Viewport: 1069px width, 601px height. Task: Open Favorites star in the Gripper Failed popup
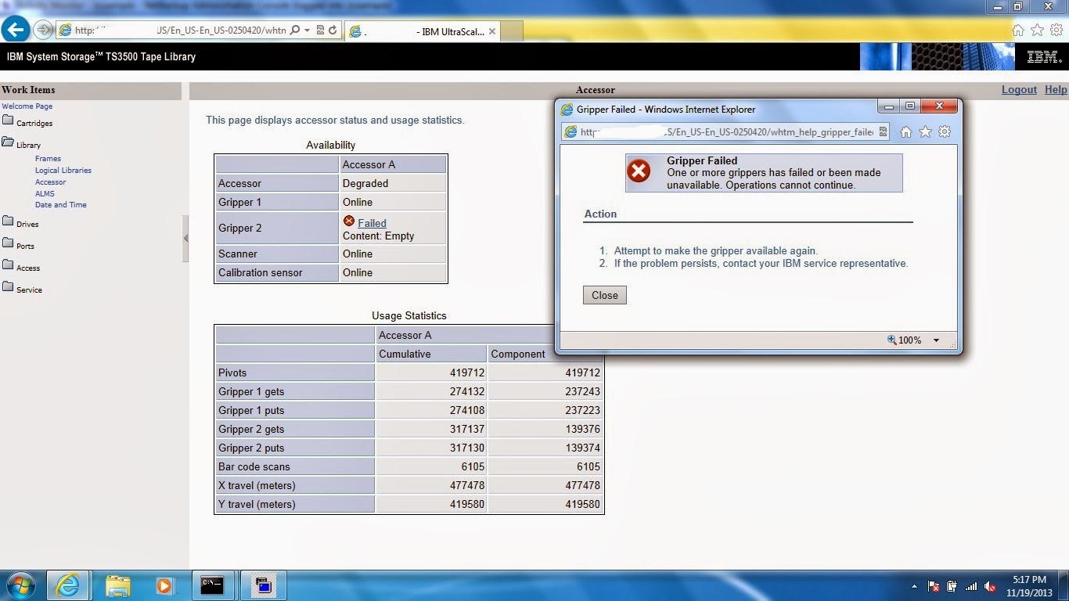925,131
